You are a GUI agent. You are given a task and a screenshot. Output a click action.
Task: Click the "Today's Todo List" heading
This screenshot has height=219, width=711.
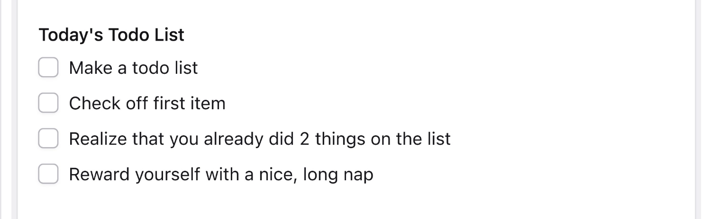tap(111, 35)
